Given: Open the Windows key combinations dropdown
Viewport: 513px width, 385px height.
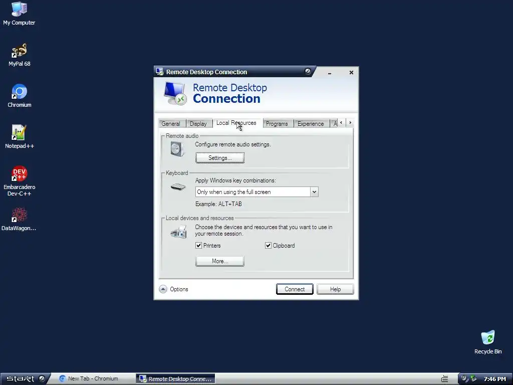Looking at the screenshot, I should coord(314,192).
